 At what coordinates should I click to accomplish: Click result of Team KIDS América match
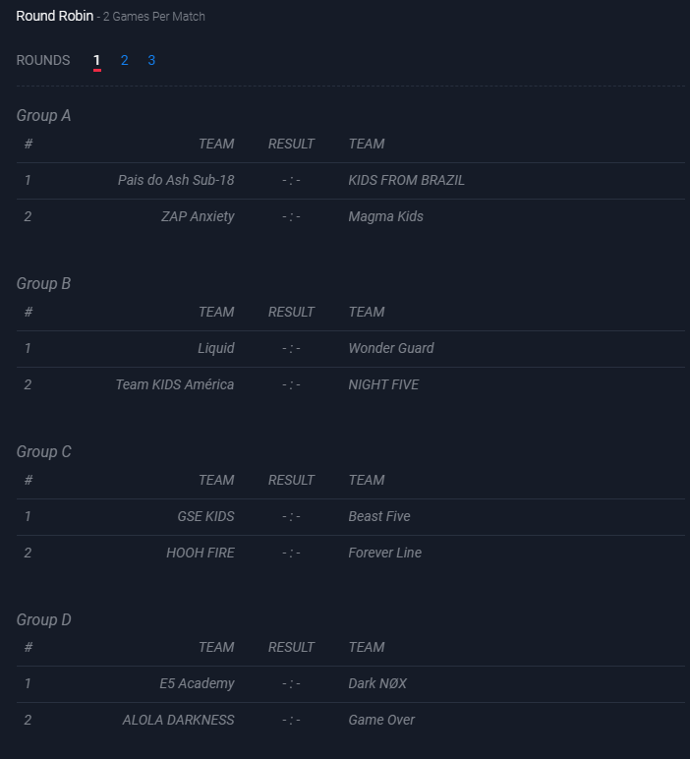291,384
